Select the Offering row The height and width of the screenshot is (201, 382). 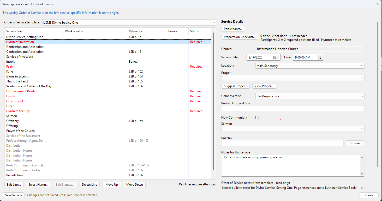pos(108,126)
